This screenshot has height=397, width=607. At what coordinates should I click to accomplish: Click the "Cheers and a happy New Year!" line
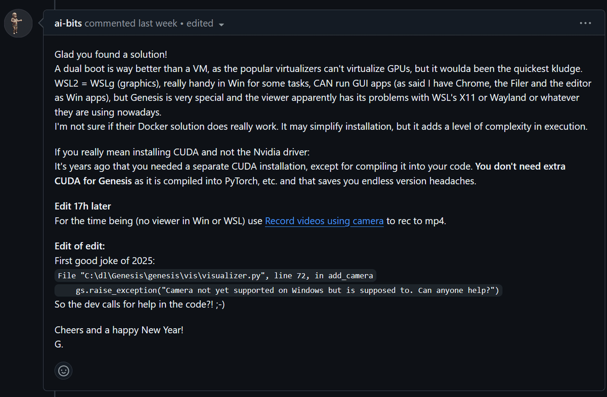[x=119, y=330]
